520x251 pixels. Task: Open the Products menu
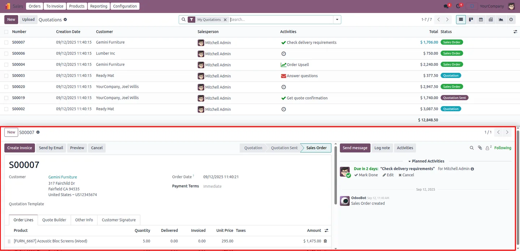77,6
